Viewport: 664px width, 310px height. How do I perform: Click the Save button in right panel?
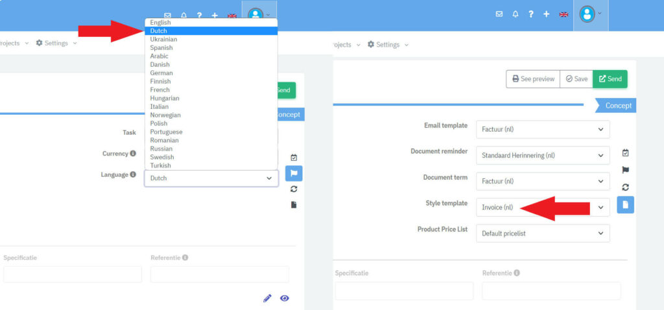[576, 78]
